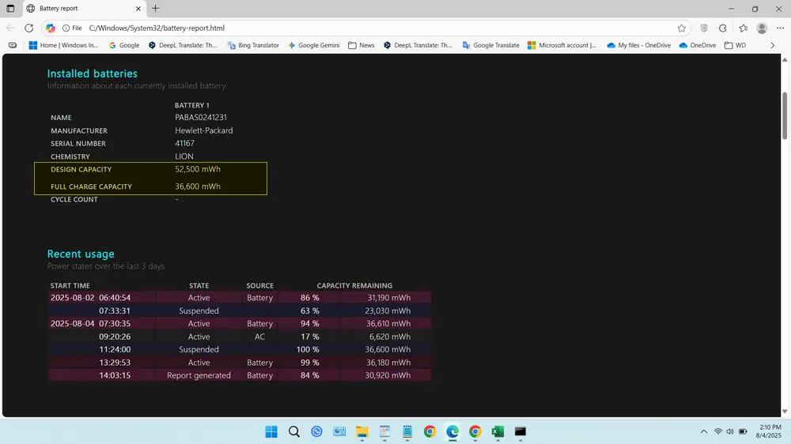
Task: Click the Recent usage heading
Action: point(81,254)
